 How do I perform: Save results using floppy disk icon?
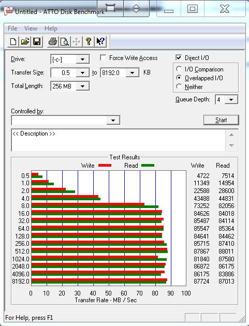(x=37, y=41)
